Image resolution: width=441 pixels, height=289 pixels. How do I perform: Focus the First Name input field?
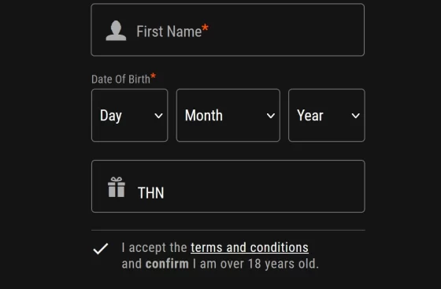pos(228,30)
